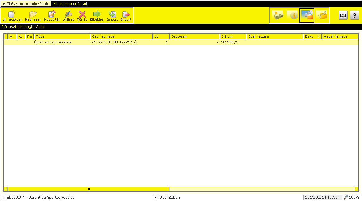Click the zoom magnifier icon at 100%
Viewport: 362px width, 201px height.
coord(346,197)
